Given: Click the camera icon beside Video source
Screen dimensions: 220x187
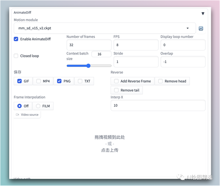Looking at the screenshot, I should [x=17, y=114].
